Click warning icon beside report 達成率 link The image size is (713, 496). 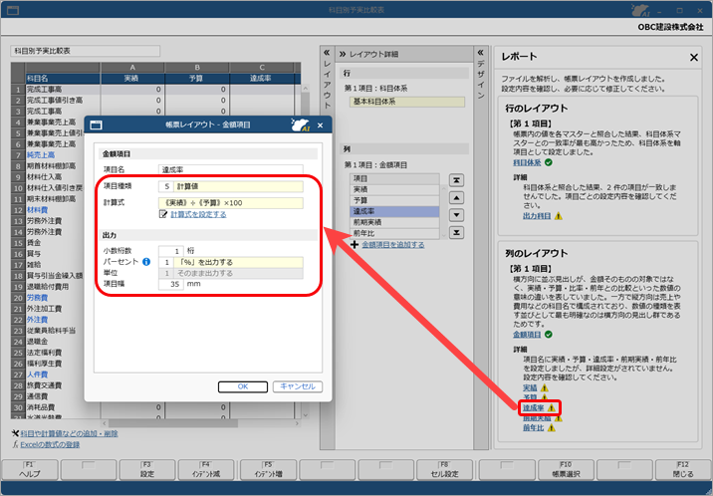(551, 407)
